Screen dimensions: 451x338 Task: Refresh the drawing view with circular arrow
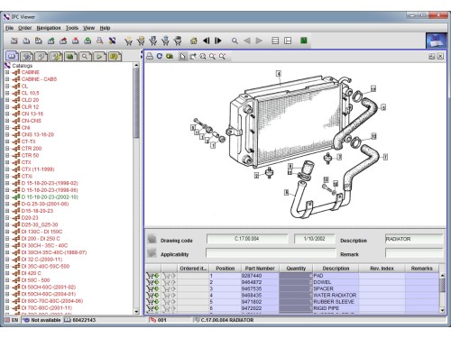160,56
